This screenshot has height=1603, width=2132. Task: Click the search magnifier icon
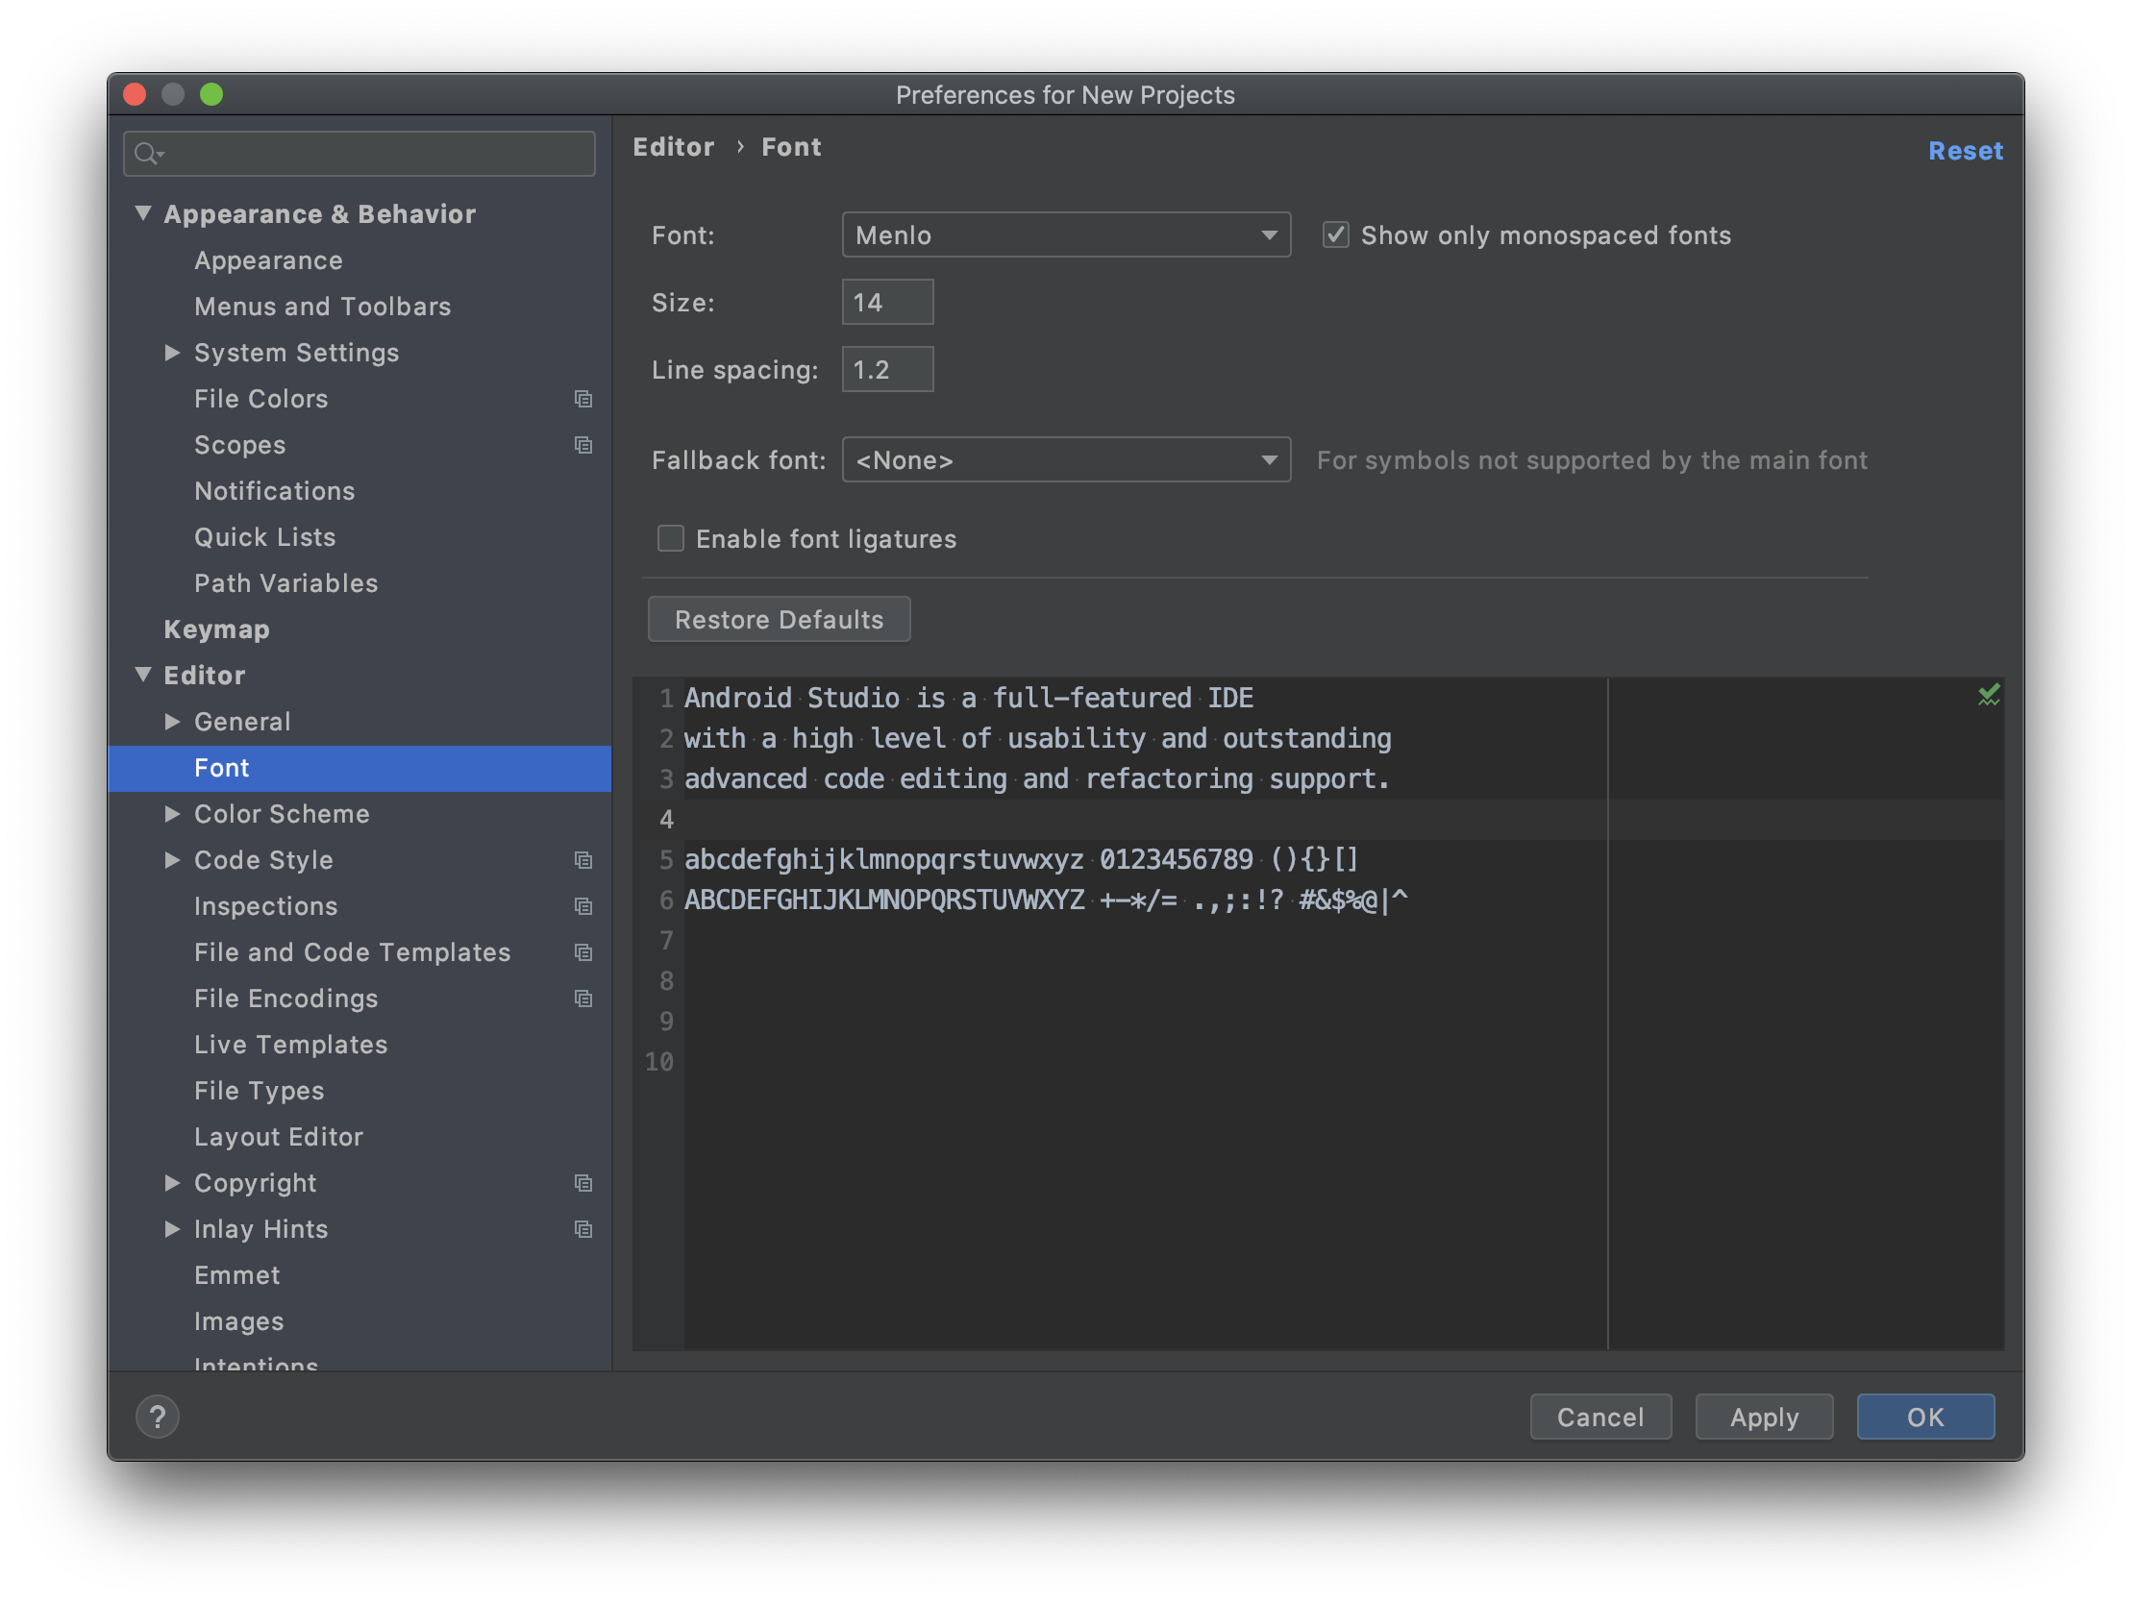tap(146, 154)
